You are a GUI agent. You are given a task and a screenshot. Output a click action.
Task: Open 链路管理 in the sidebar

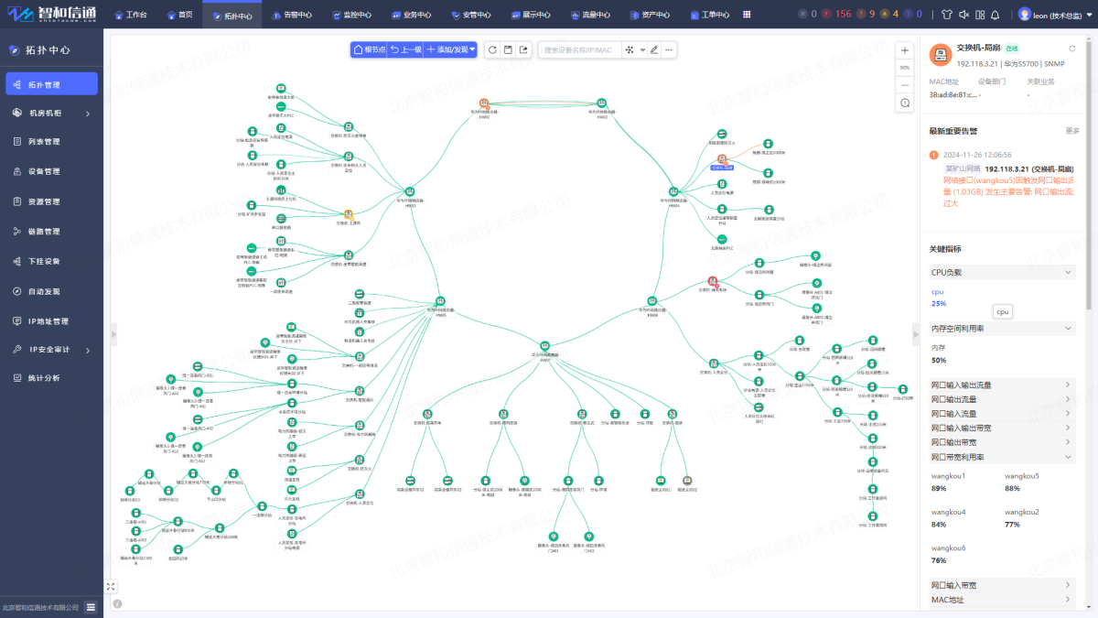pyautogui.click(x=51, y=232)
